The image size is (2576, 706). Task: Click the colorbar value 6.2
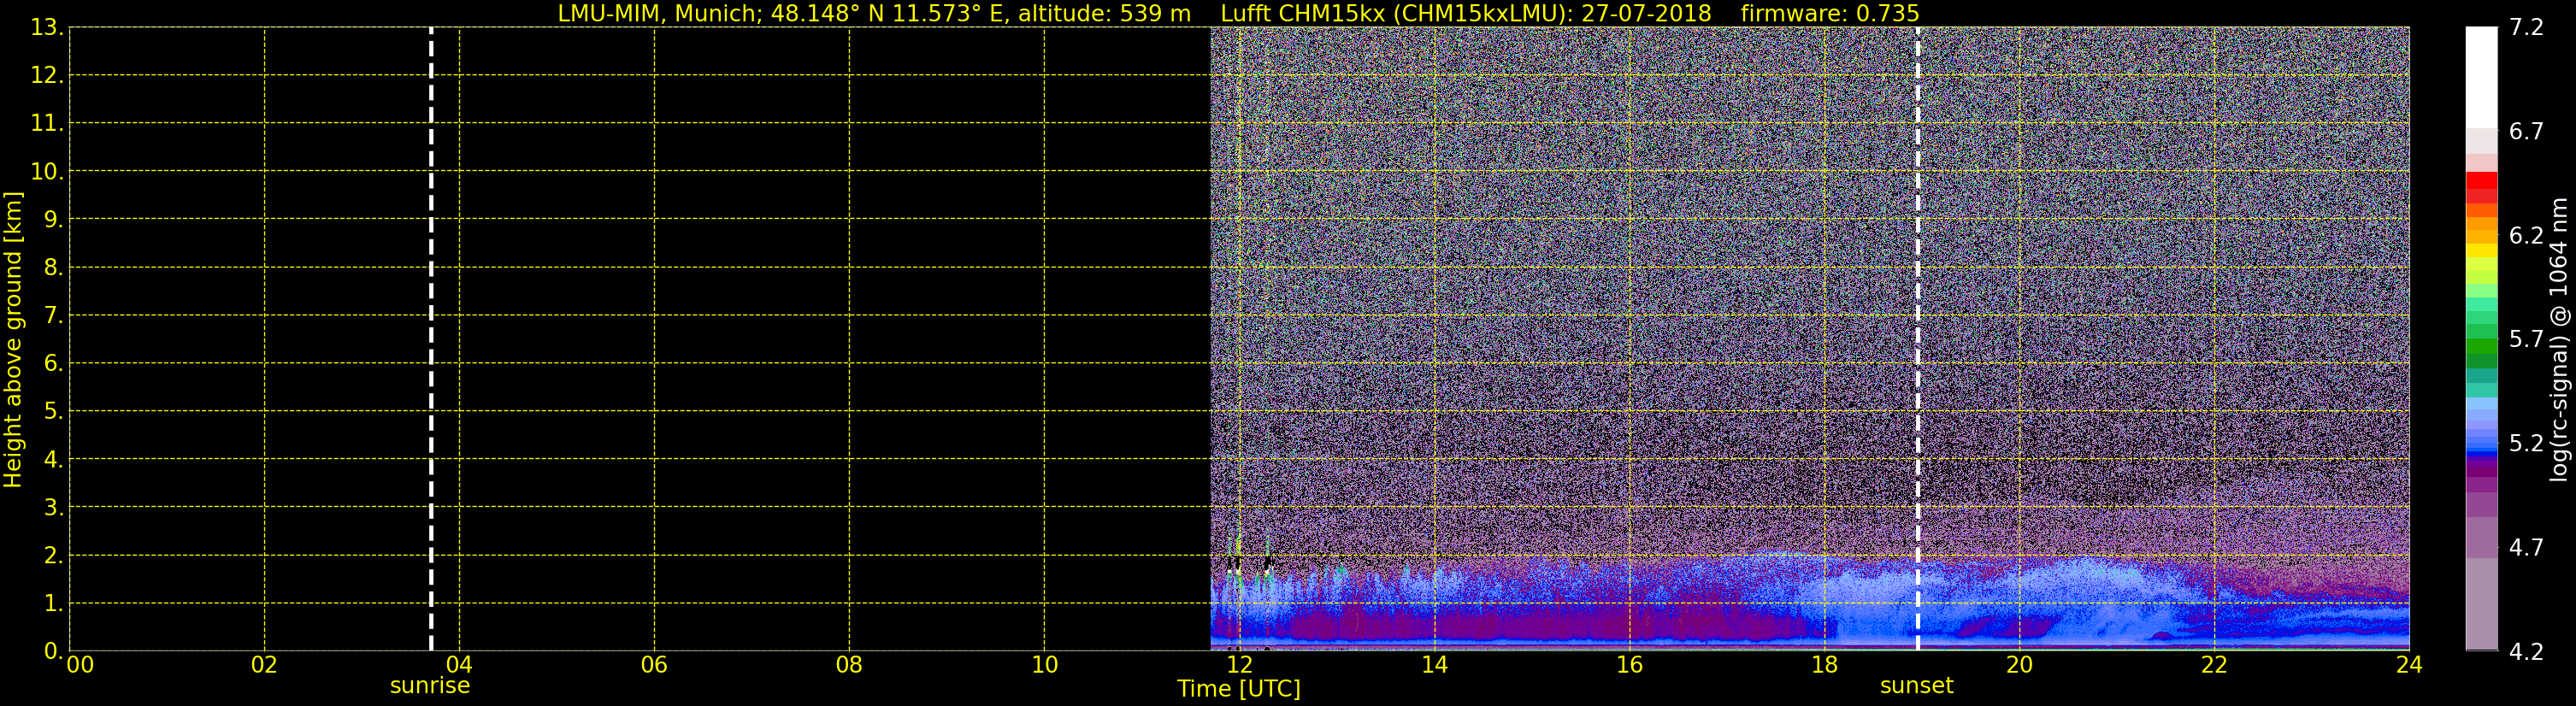click(x=2526, y=236)
